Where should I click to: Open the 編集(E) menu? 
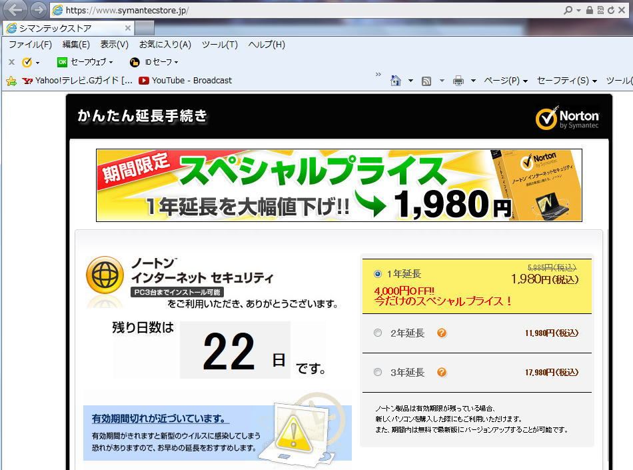pos(76,45)
